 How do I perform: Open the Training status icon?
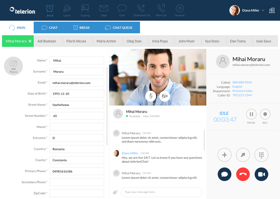click(85, 10)
